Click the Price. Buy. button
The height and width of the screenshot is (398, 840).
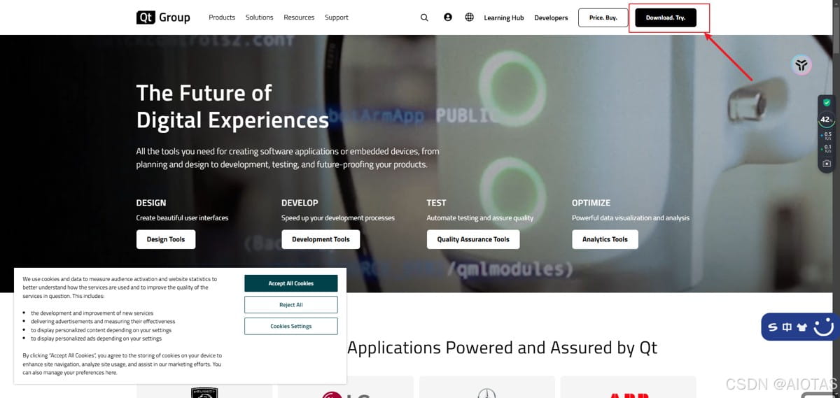(x=603, y=17)
